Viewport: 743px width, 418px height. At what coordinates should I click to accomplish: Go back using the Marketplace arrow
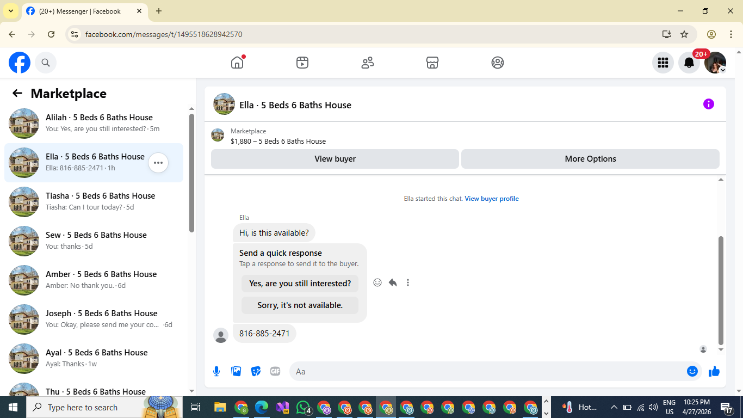coord(17,93)
